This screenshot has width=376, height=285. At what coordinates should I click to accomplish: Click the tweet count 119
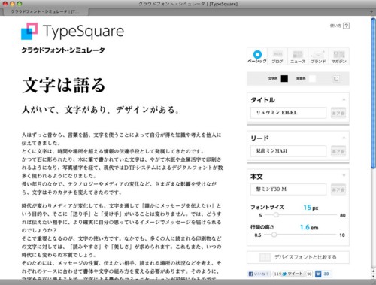277,274
